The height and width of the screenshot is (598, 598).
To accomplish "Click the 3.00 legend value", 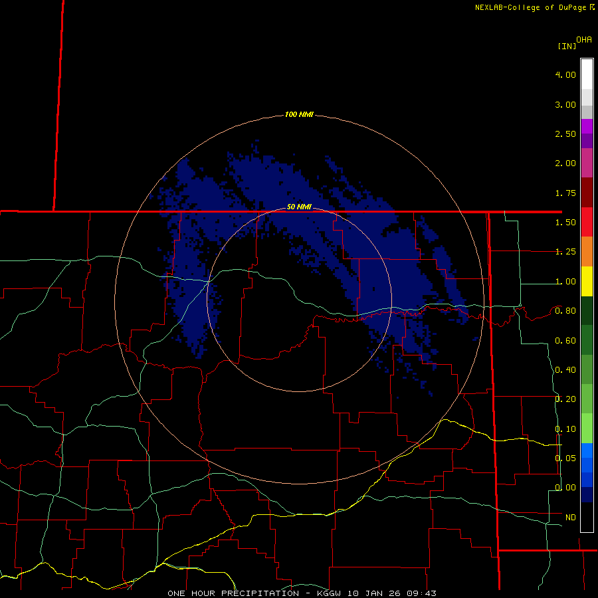I will (x=565, y=104).
